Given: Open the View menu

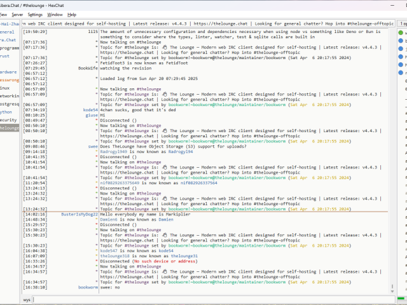Looking at the screenshot, I should coord(3,14).
